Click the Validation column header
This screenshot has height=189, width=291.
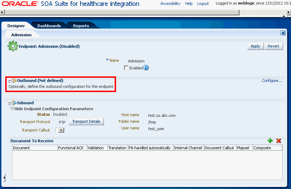click(97, 148)
